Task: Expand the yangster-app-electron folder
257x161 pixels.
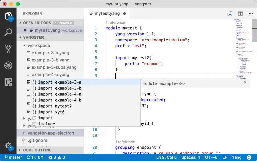Action: [24, 133]
